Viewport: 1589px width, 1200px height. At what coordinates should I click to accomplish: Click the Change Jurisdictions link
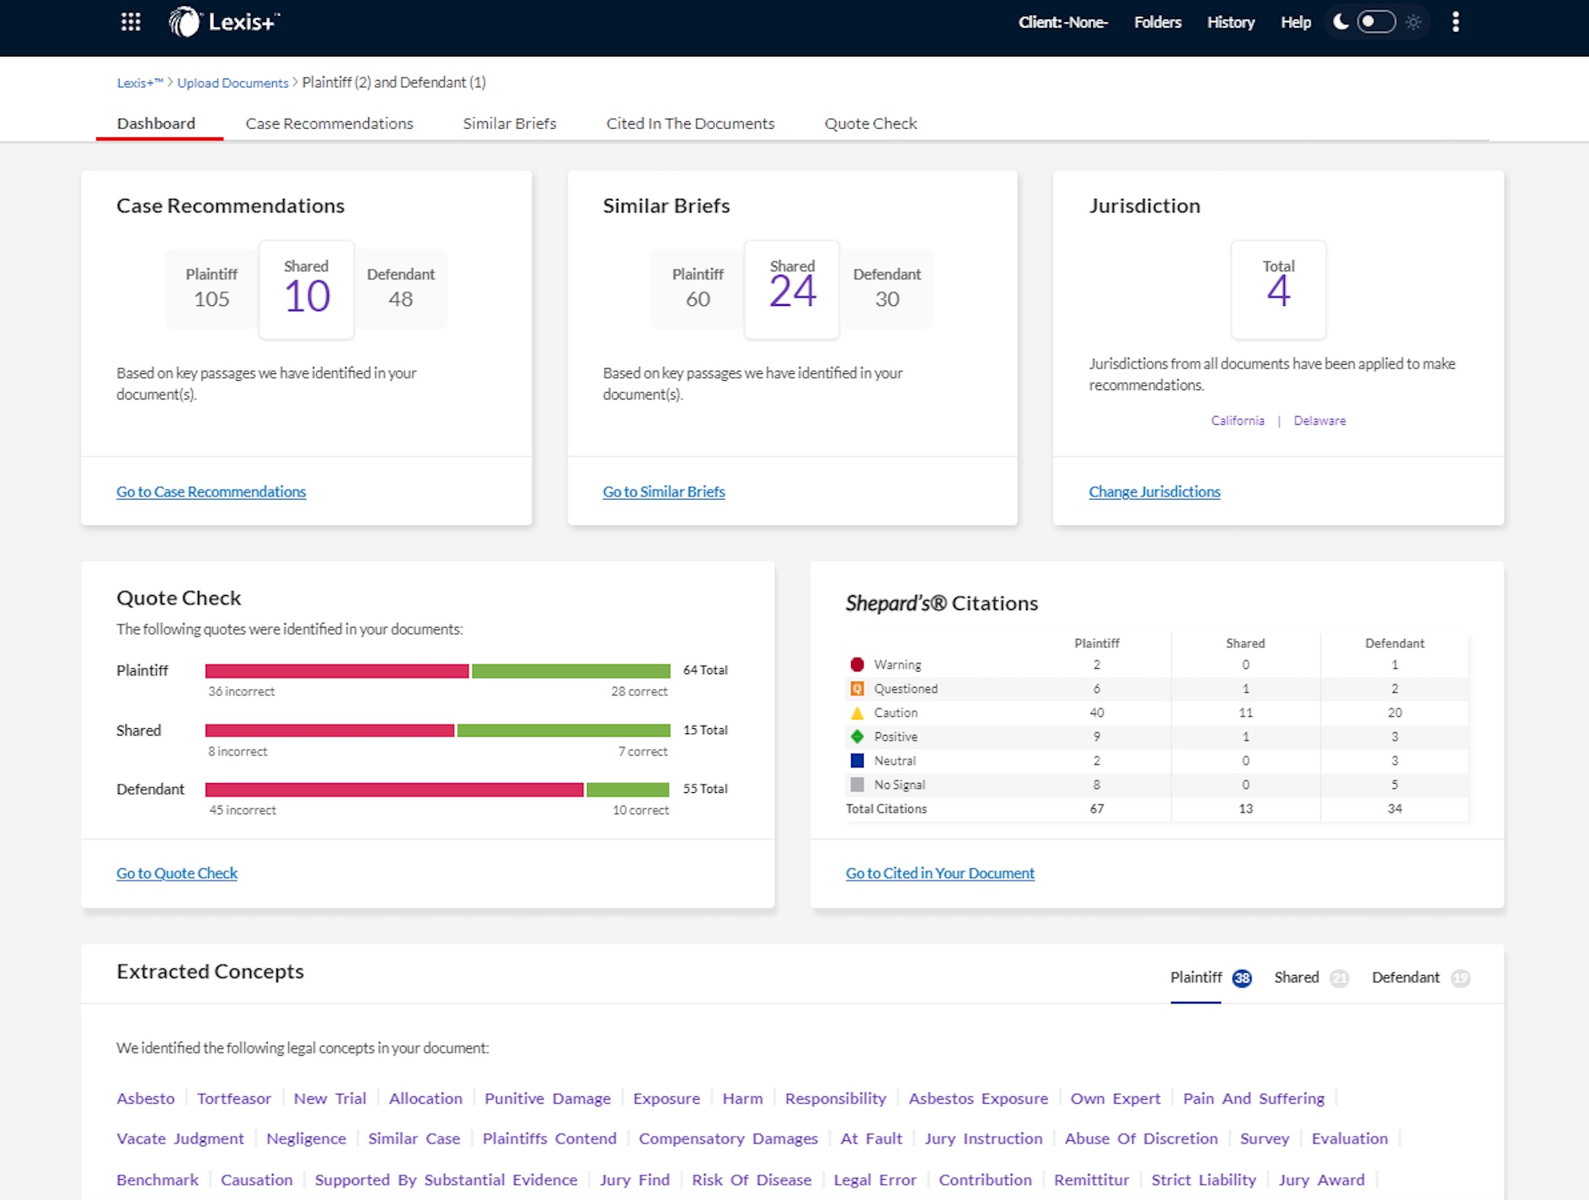(1153, 492)
